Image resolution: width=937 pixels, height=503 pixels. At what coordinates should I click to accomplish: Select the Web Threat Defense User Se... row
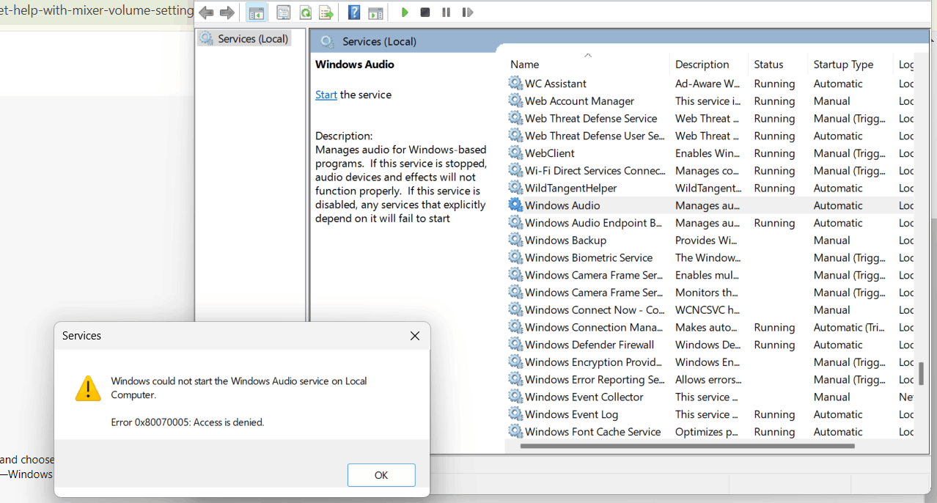(x=710, y=136)
